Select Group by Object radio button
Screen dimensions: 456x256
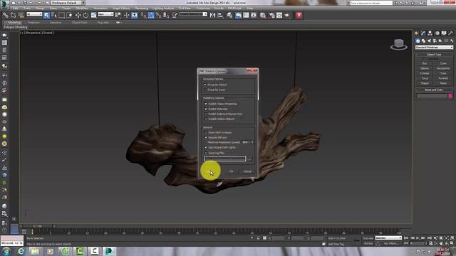click(x=205, y=85)
